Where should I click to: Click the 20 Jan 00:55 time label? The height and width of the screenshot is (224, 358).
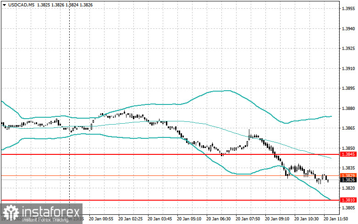tap(101, 219)
